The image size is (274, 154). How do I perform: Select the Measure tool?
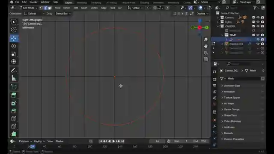click(x=14, y=78)
